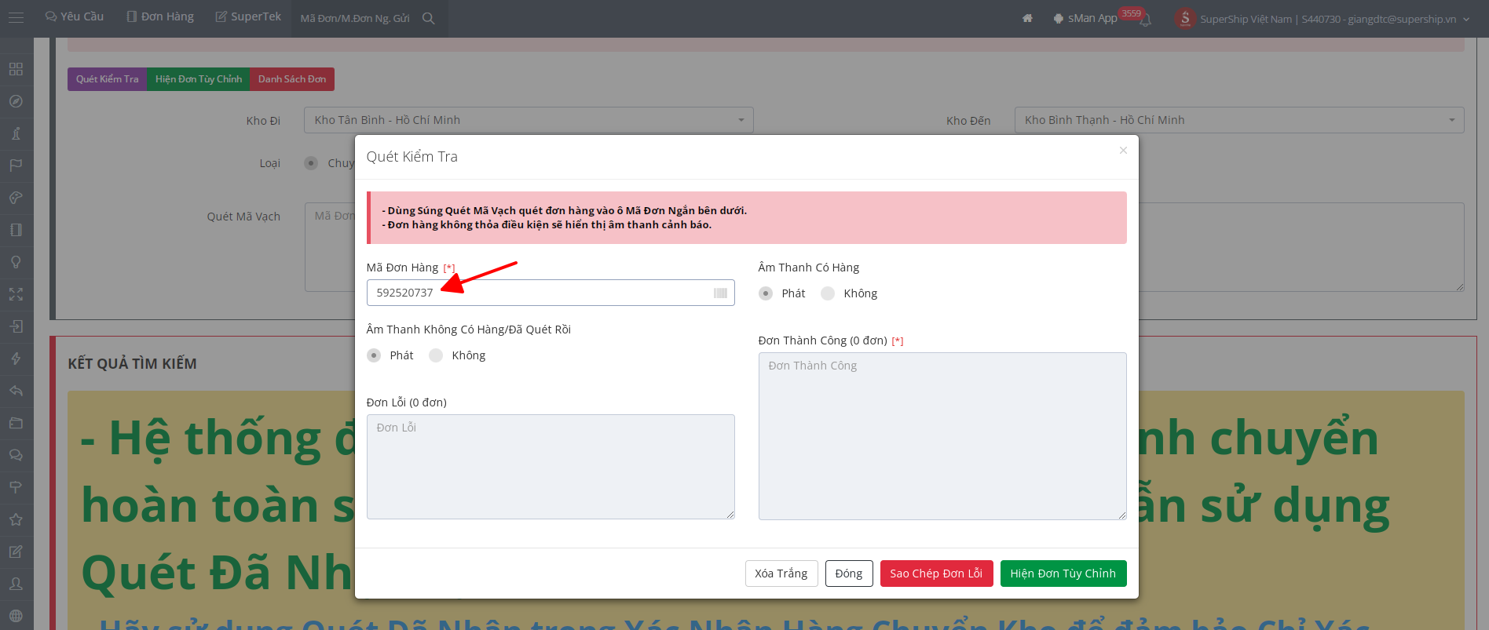Click the 3559 notification badge
The height and width of the screenshot is (630, 1489).
1132,13
